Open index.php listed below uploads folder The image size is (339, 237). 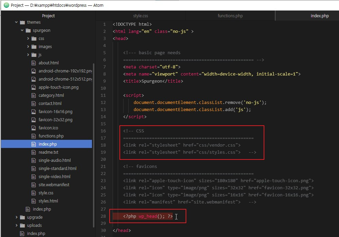36,234
